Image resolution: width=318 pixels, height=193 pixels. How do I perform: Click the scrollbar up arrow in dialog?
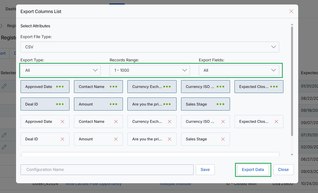292,25
